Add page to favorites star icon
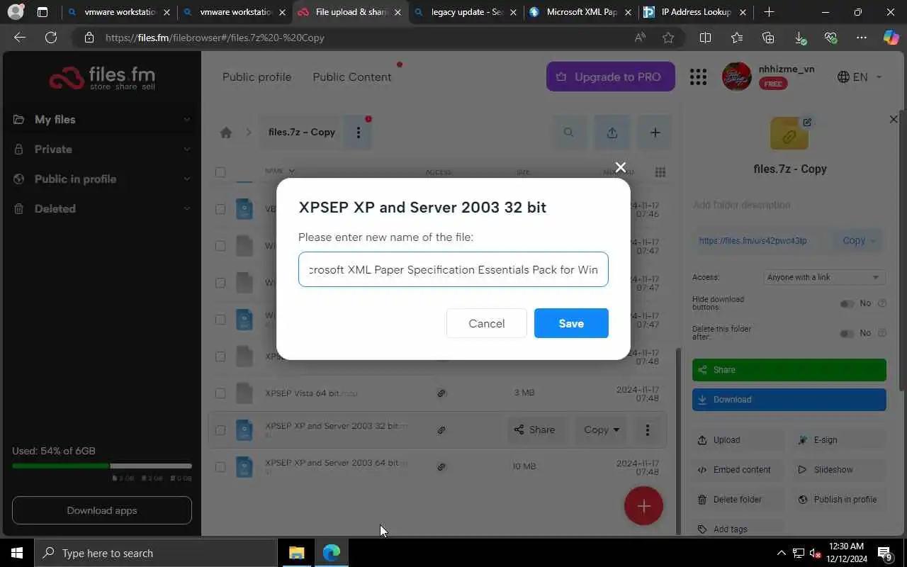The image size is (907, 567). (x=668, y=38)
